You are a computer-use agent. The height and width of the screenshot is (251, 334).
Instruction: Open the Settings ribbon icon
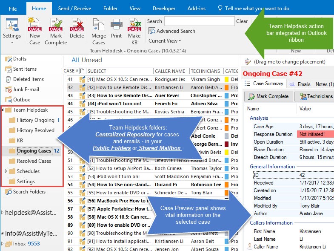tap(12, 25)
